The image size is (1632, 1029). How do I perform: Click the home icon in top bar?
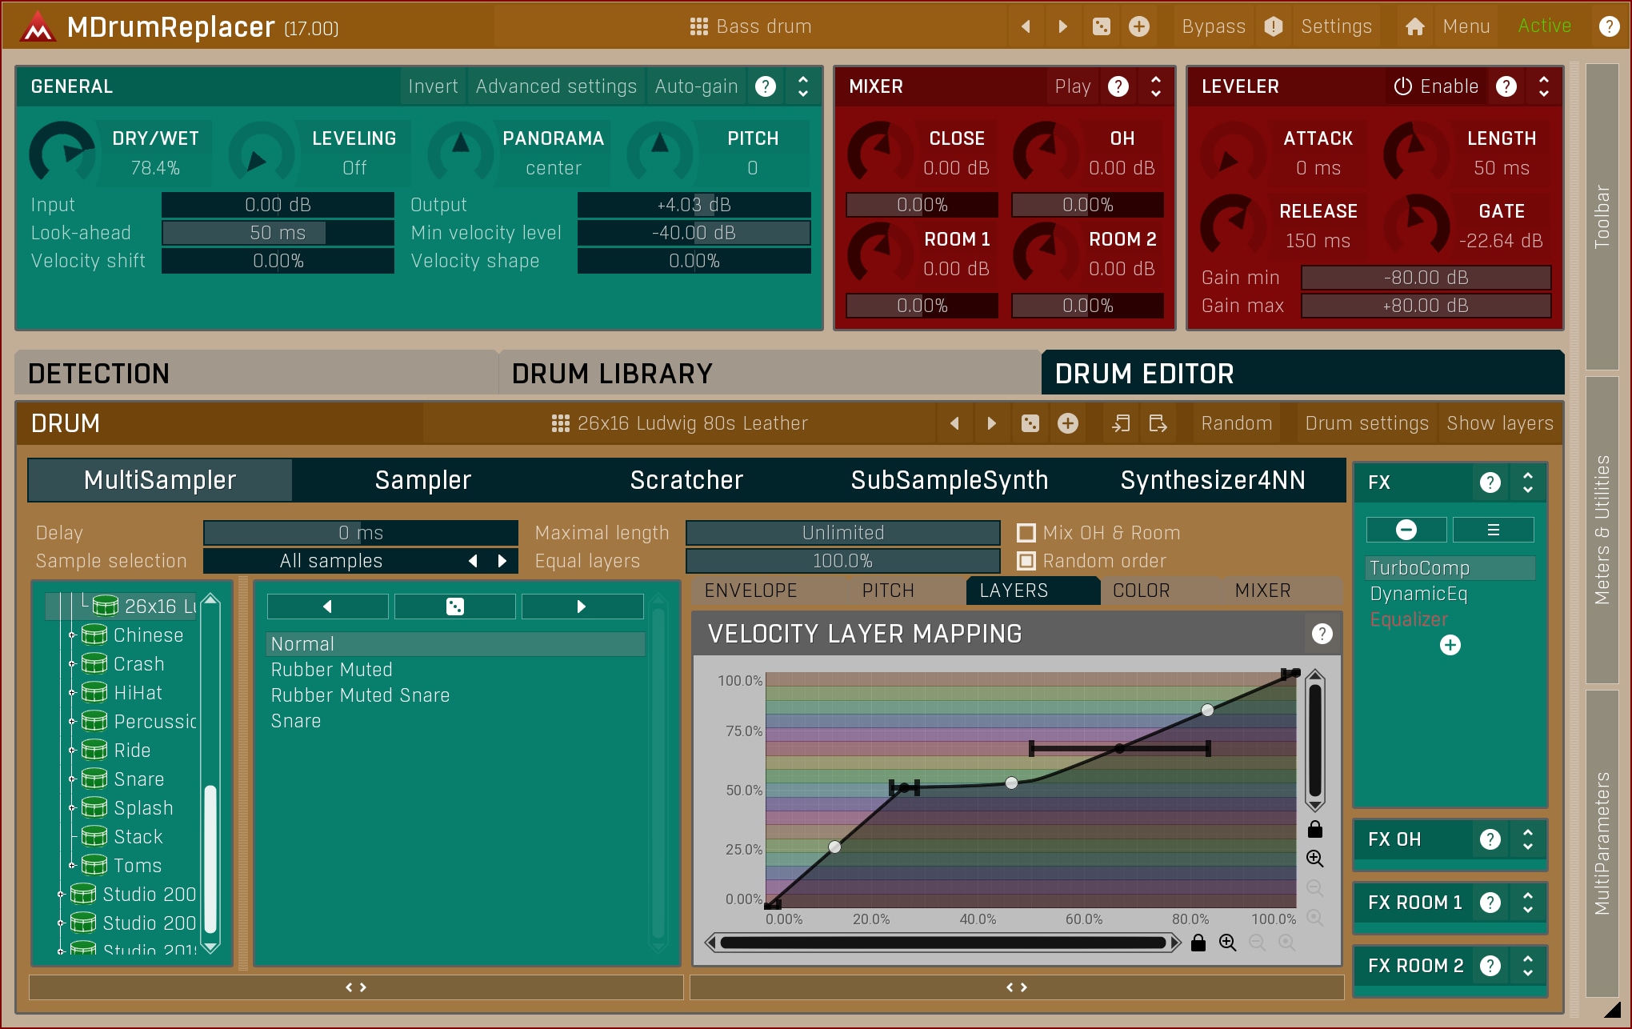click(1414, 26)
